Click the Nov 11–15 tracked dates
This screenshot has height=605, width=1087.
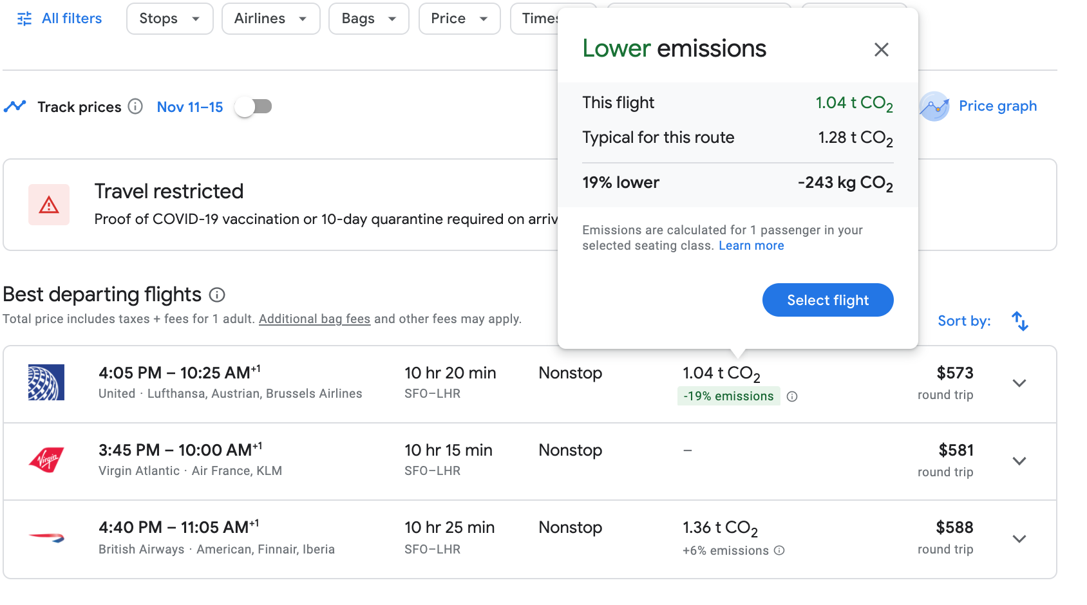pyautogui.click(x=190, y=107)
